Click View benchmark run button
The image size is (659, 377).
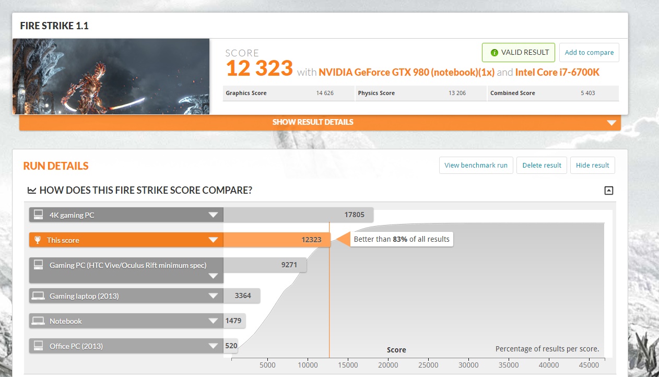point(476,165)
